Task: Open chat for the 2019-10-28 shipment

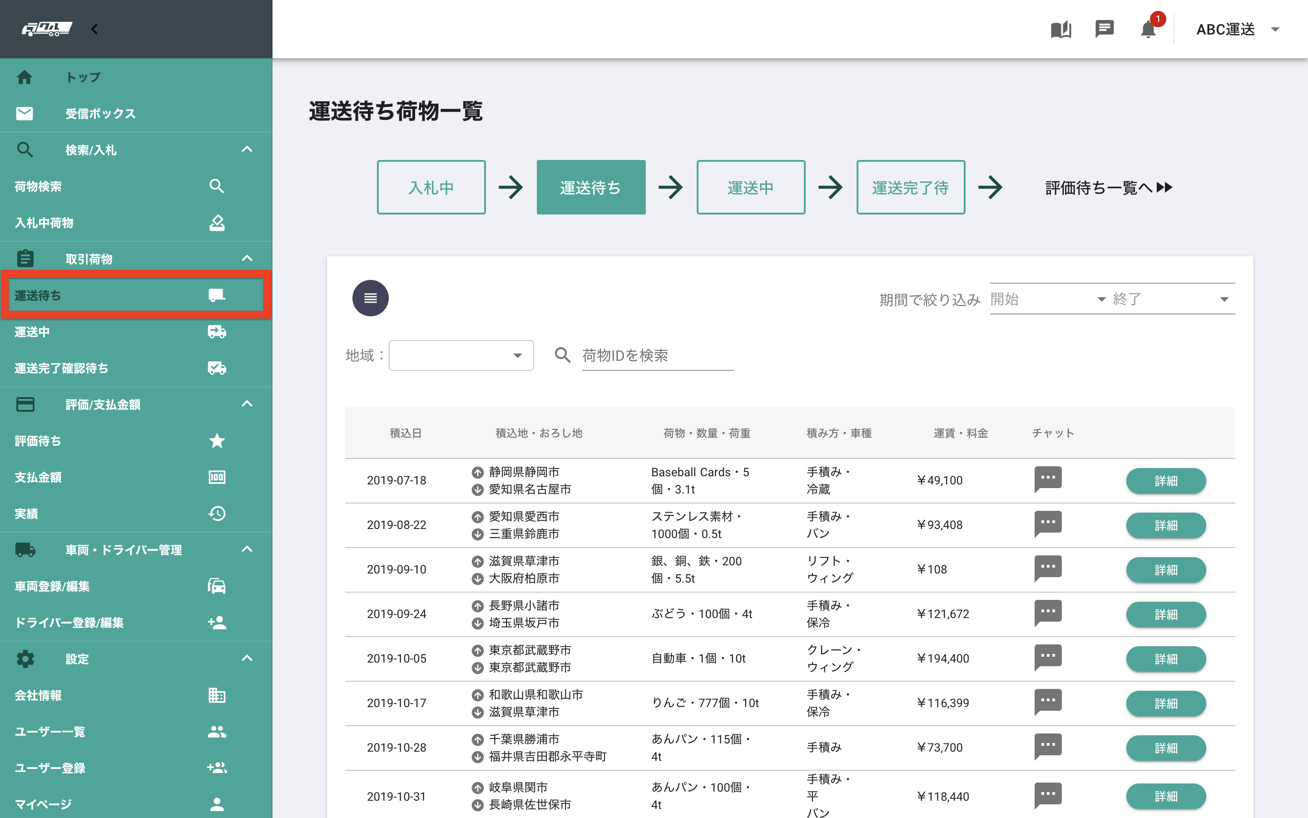Action: click(x=1047, y=747)
